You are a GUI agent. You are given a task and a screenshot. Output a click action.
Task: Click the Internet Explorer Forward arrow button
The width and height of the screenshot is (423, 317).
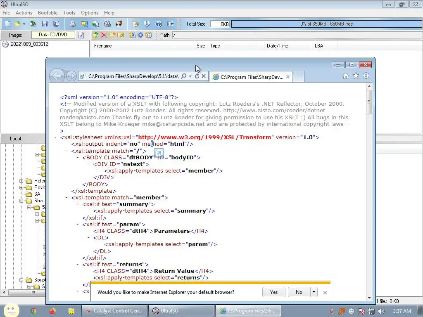click(71, 76)
